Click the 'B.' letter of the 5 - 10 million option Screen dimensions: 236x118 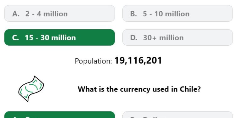click(134, 14)
